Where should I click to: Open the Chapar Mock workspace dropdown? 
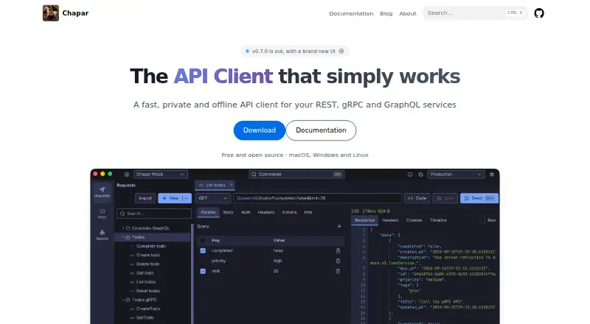coord(160,175)
